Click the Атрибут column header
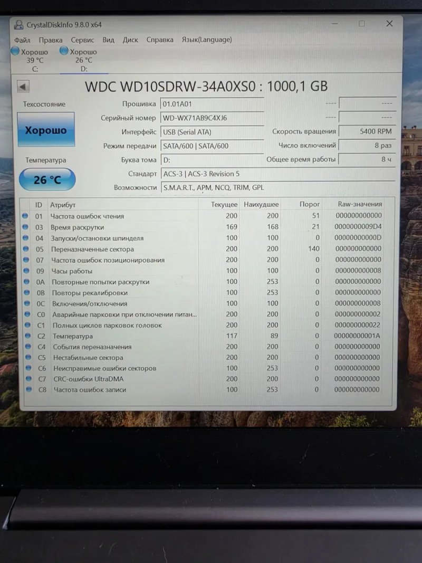This screenshot has width=422, height=563. (123, 205)
